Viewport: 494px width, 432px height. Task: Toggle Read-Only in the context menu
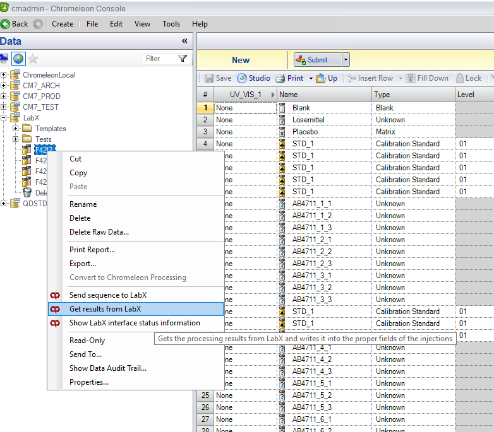(136, 341)
